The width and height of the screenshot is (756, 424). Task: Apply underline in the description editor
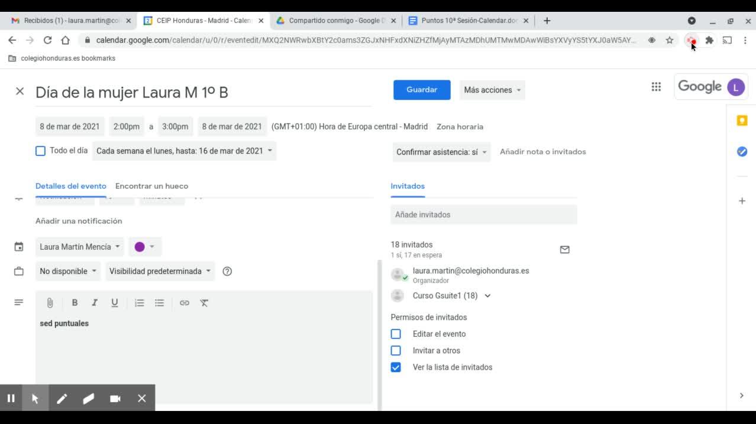[115, 303]
